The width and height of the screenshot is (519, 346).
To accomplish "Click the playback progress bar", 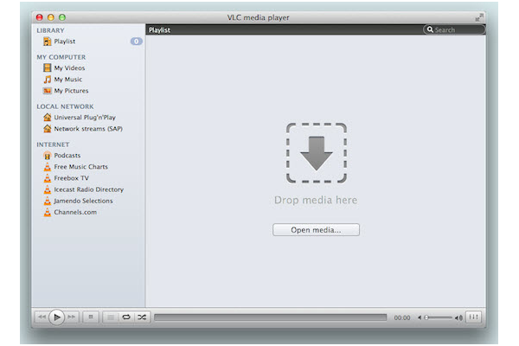I will pyautogui.click(x=270, y=317).
